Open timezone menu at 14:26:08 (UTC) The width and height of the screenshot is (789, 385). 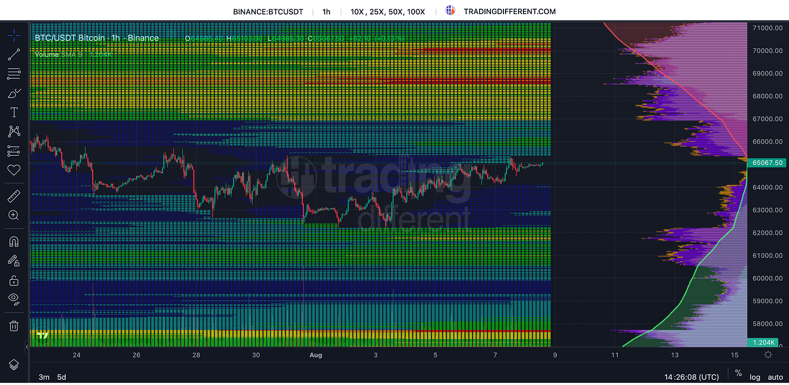click(691, 376)
